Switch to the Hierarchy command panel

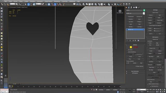(x=131, y=7)
